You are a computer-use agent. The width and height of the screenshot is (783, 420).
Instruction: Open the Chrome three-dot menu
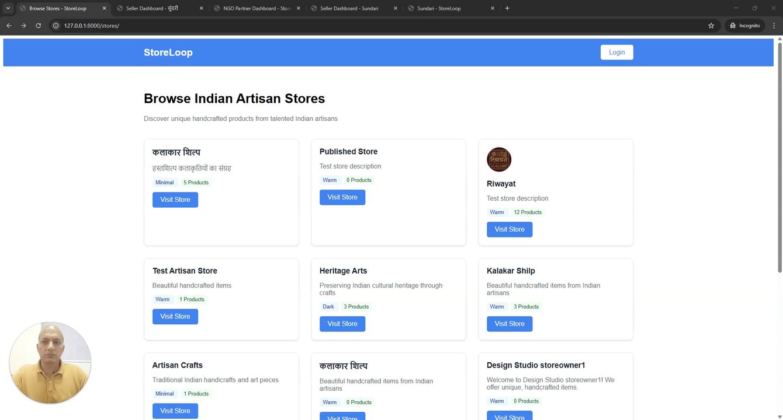pyautogui.click(x=774, y=26)
